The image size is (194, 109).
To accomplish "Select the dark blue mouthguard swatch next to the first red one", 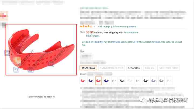I will coord(91,81).
